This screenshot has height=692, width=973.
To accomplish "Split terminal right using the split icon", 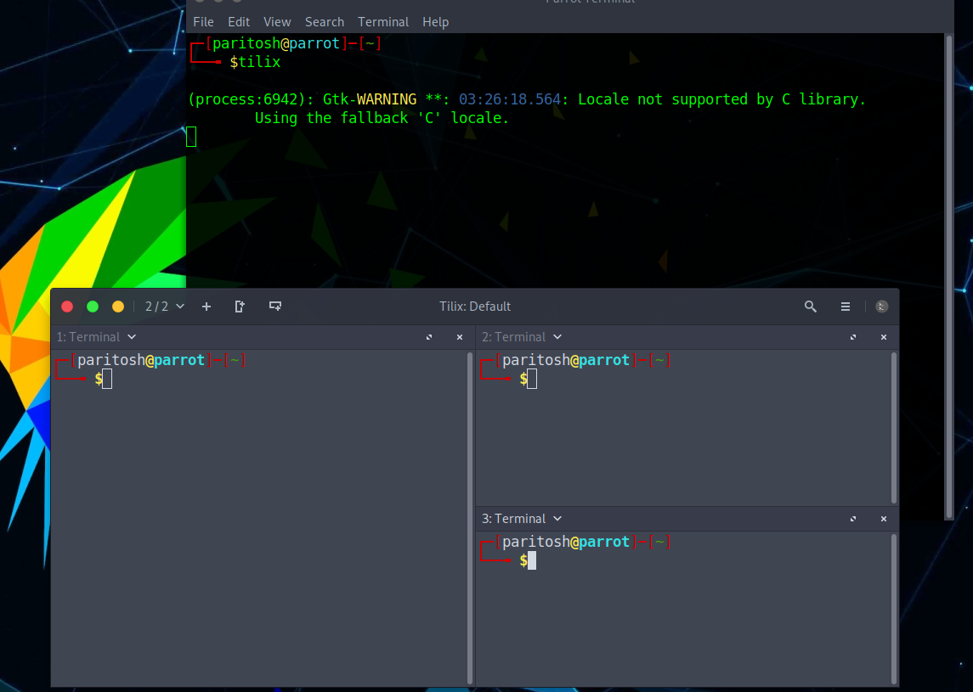I will [240, 306].
